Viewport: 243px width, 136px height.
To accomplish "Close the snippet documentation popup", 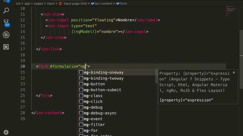I will [x=234, y=73].
